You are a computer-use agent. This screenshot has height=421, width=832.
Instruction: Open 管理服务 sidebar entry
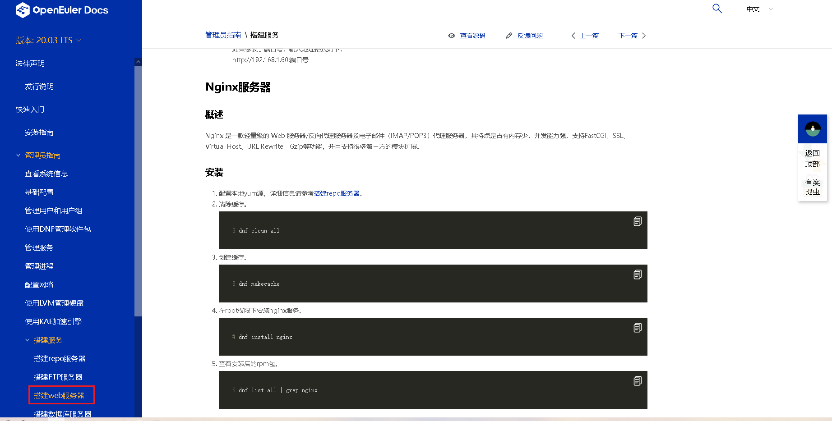tap(39, 248)
